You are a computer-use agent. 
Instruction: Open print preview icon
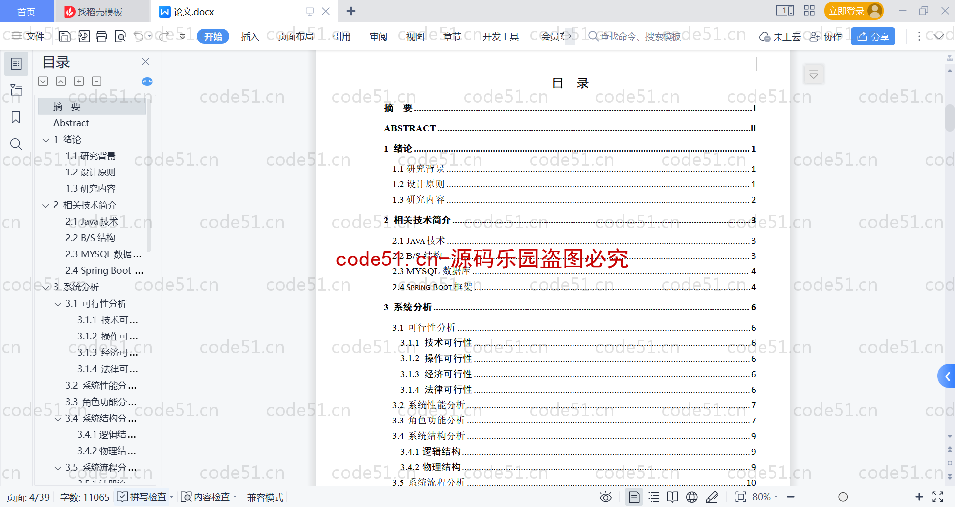(x=120, y=36)
